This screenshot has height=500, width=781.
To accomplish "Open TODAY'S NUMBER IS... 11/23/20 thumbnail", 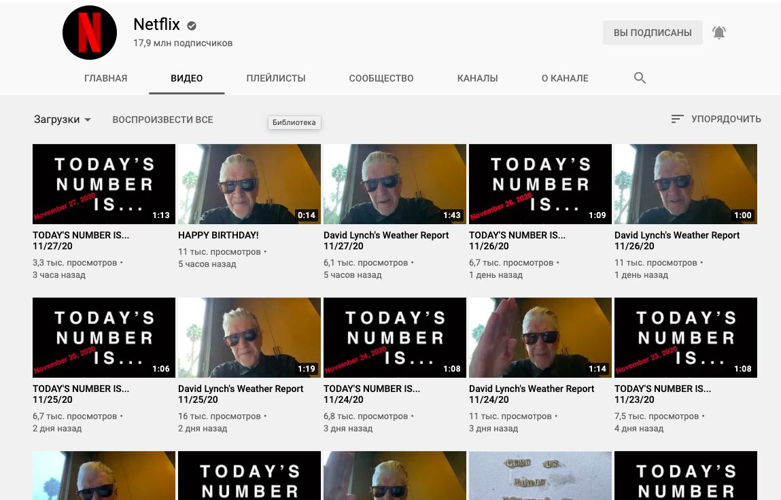I will click(x=686, y=338).
